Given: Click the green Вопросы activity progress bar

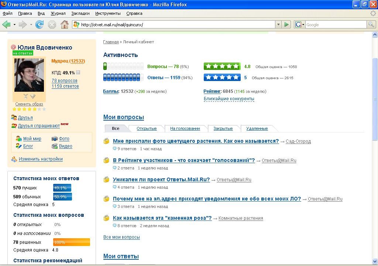Looking at the screenshot, I should (x=123, y=67).
